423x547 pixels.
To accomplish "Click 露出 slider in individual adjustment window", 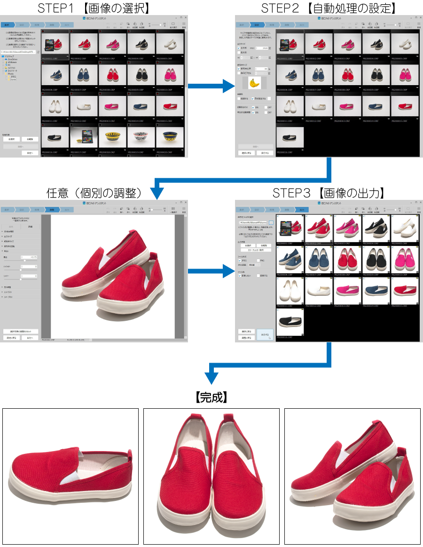I will coord(21,260).
